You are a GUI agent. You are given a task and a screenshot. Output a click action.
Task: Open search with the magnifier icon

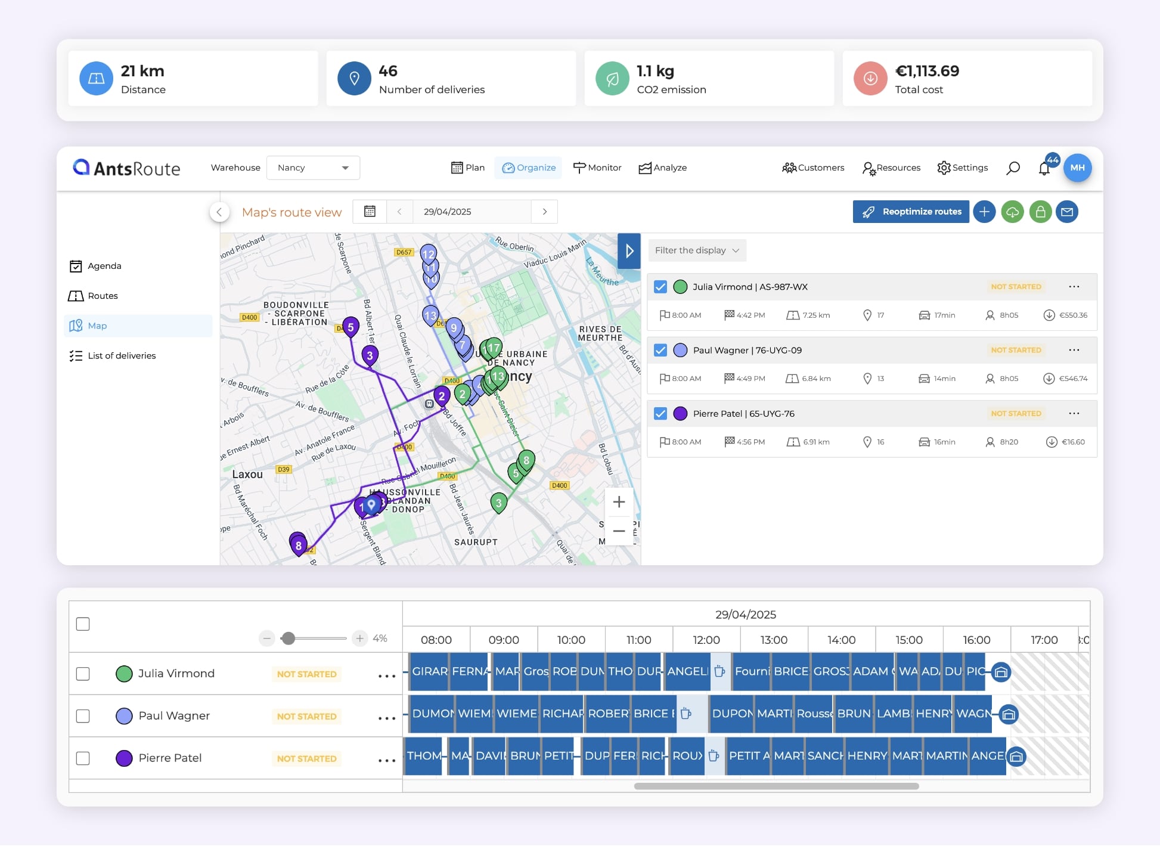[x=1013, y=168]
